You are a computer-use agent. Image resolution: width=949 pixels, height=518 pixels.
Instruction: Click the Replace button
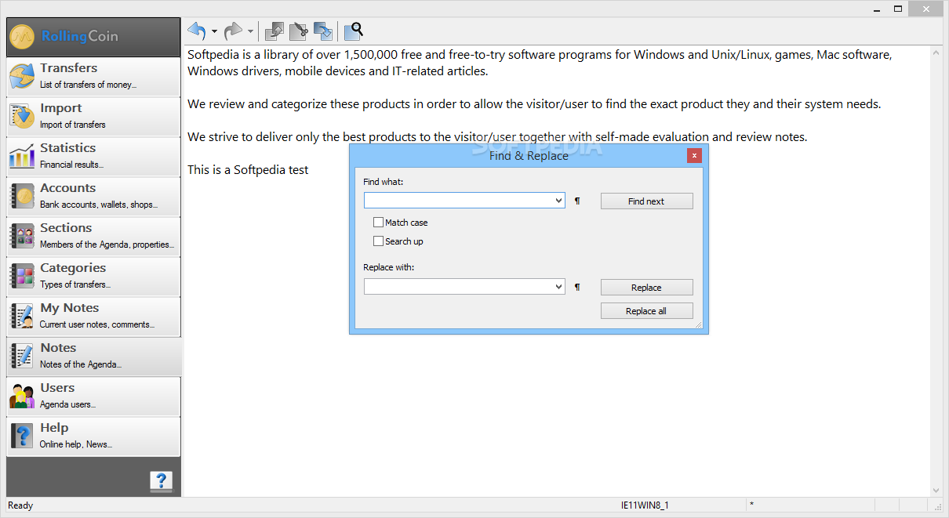coord(647,288)
